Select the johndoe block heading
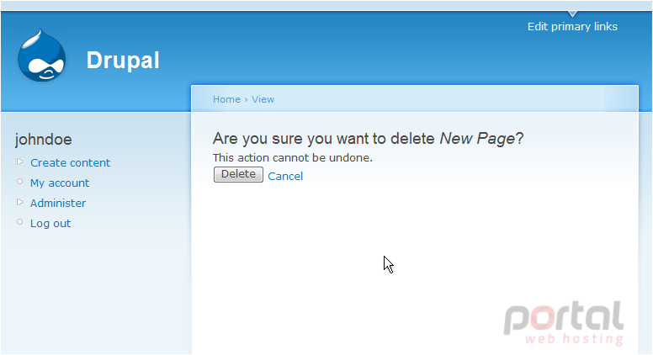The image size is (653, 355). pos(43,140)
